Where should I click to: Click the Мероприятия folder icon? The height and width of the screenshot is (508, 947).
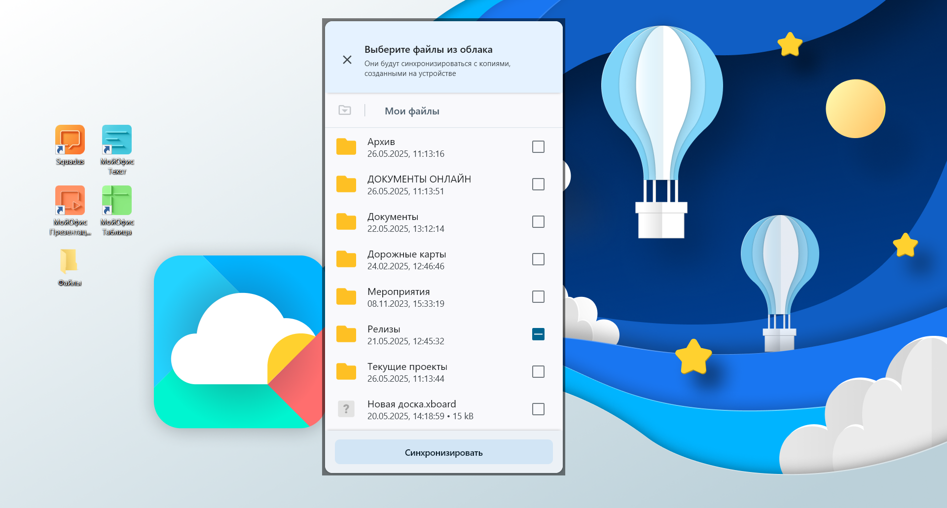coord(346,297)
